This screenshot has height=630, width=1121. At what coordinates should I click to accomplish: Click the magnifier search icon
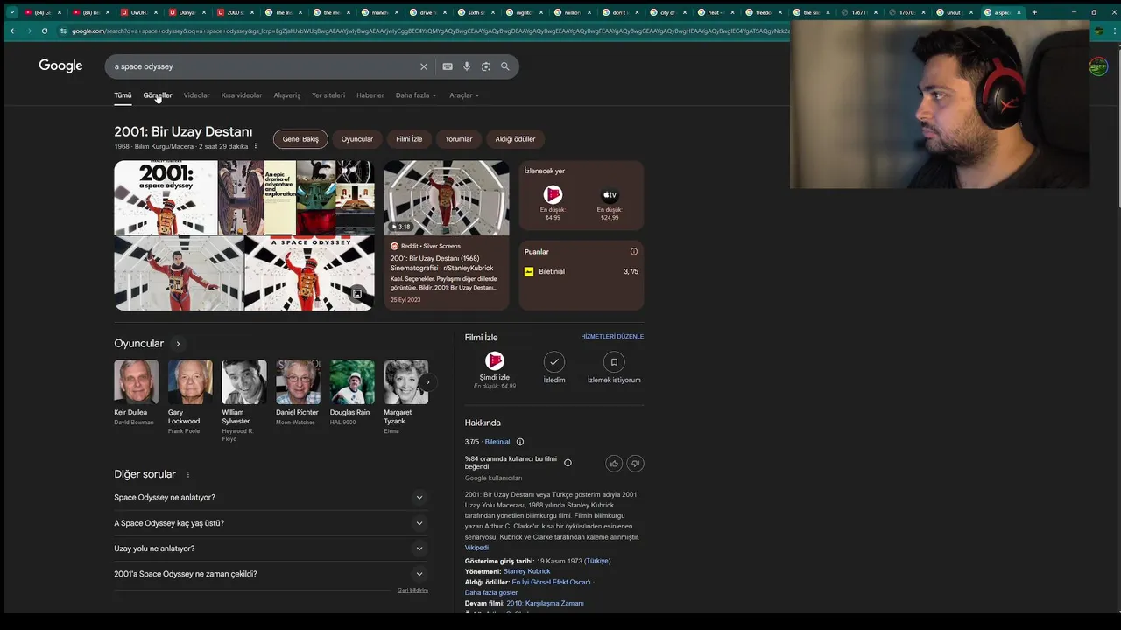[x=505, y=66]
